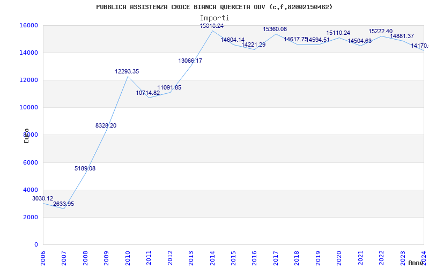Click the x-axis year label 2010
Screen dimensions: 429x268
[x=128, y=257]
